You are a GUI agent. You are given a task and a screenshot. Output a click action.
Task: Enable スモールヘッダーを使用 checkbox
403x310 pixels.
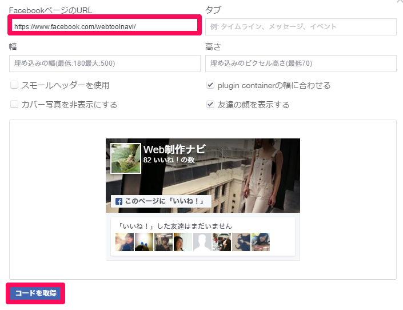click(x=14, y=85)
